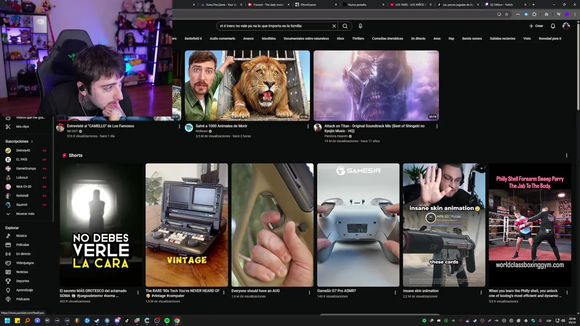Open TikTok from the taskbar
The width and height of the screenshot is (580, 326).
coord(127,321)
